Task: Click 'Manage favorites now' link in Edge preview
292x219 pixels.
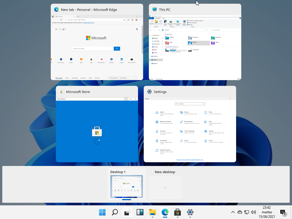Action: point(89,23)
